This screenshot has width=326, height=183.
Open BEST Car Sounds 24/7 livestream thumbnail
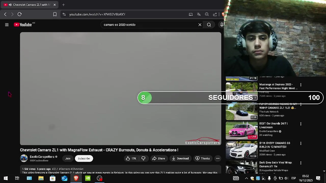[242, 131]
